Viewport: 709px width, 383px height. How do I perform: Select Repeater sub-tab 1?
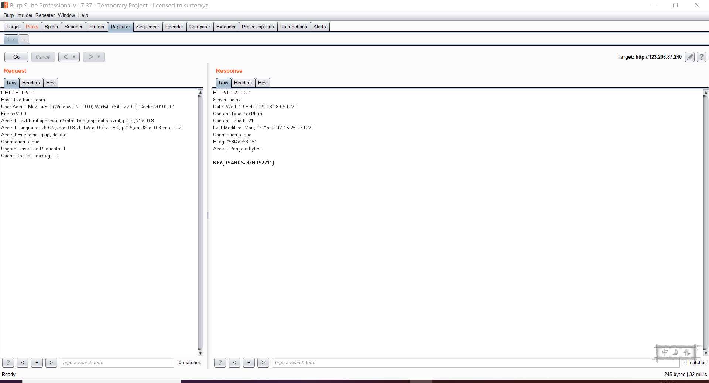click(8, 39)
